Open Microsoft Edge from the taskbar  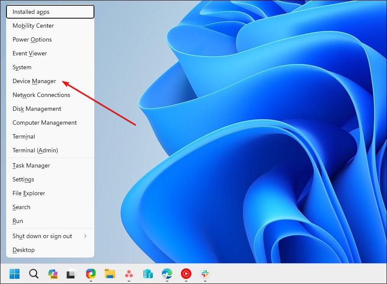[x=167, y=274]
